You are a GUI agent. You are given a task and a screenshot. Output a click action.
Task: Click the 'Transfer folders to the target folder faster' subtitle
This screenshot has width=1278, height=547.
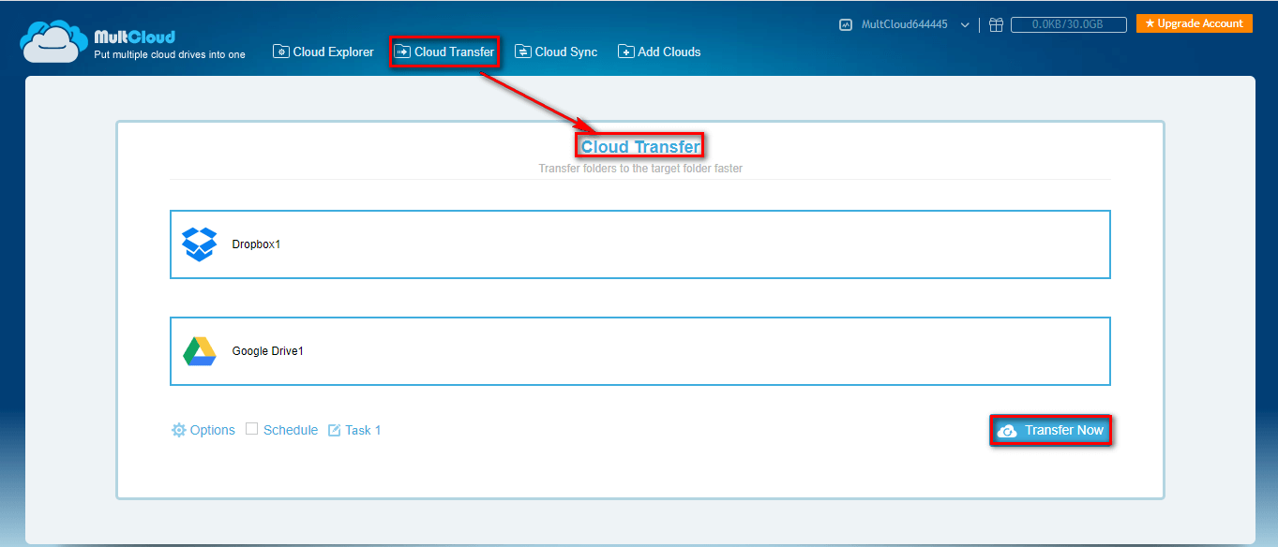640,169
